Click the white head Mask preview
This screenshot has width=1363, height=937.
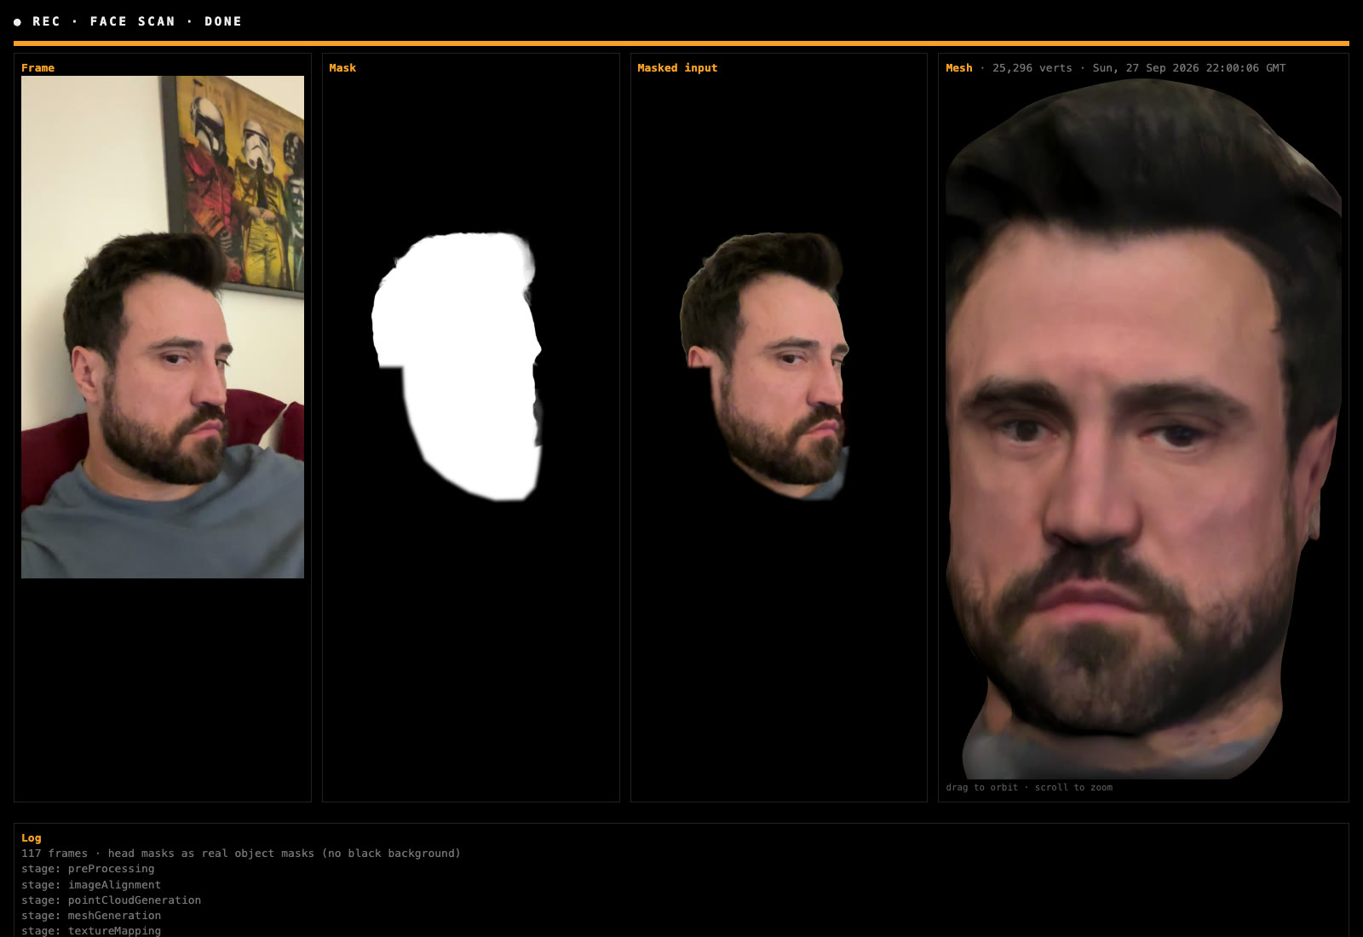tap(458, 366)
